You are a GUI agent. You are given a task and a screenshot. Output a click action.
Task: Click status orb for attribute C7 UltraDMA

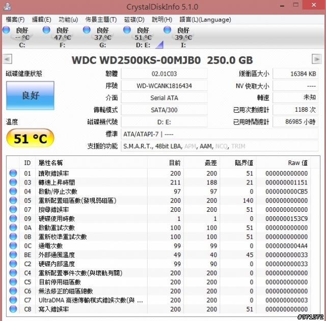point(13,300)
